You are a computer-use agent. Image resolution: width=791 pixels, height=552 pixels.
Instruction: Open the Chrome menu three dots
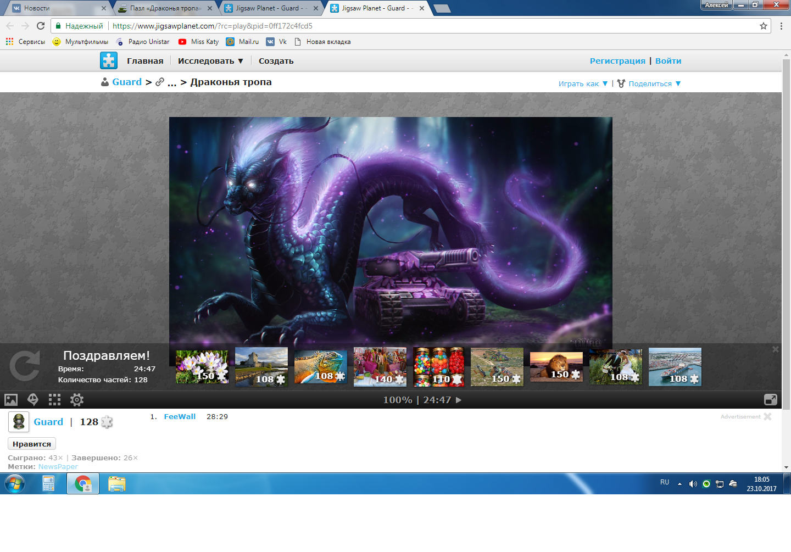[x=781, y=26]
